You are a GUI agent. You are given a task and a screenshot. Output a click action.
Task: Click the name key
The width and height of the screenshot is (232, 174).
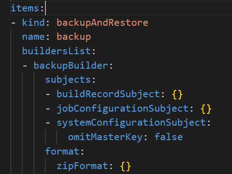click(34, 37)
